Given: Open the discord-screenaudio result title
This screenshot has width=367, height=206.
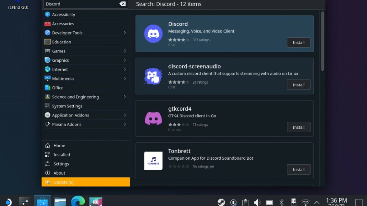Looking at the screenshot, I should [x=194, y=66].
